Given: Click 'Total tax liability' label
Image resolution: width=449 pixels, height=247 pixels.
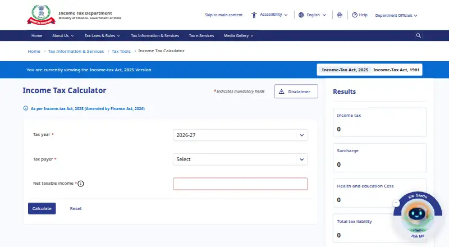Looking at the screenshot, I should [x=354, y=221].
